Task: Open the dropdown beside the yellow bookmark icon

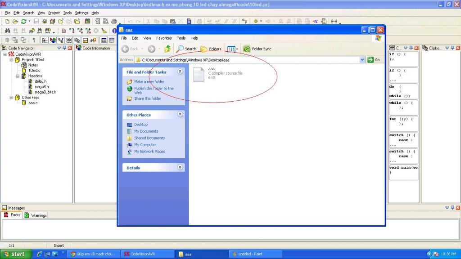Action: [x=261, y=21]
